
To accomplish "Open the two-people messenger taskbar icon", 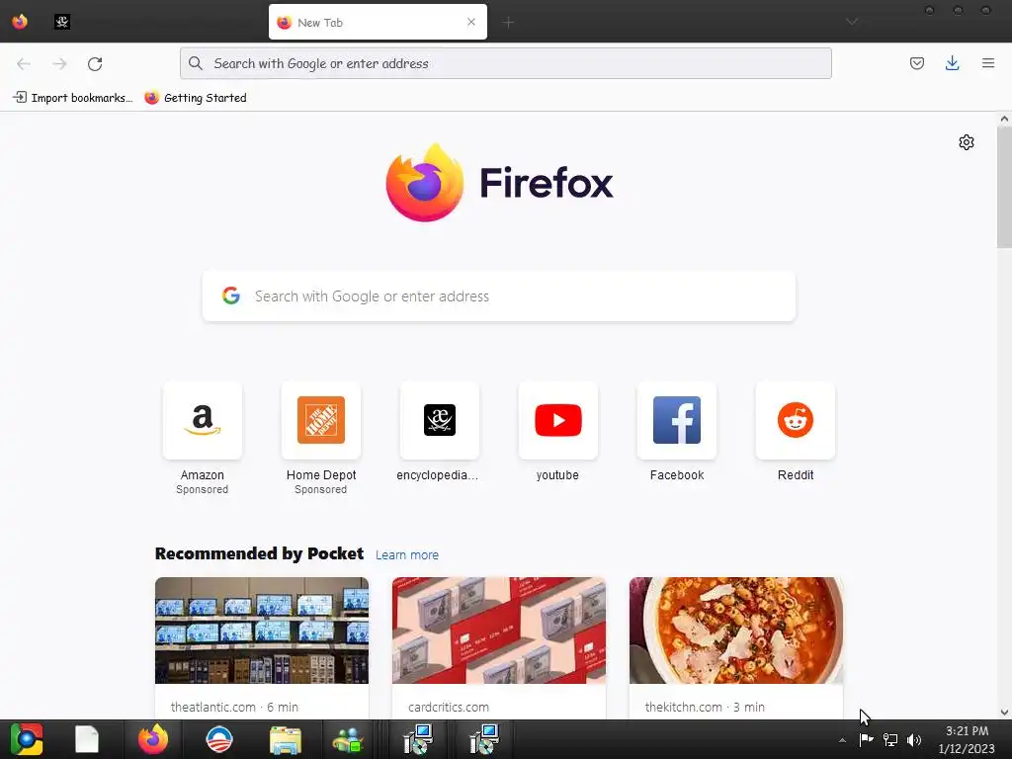I will [x=349, y=740].
